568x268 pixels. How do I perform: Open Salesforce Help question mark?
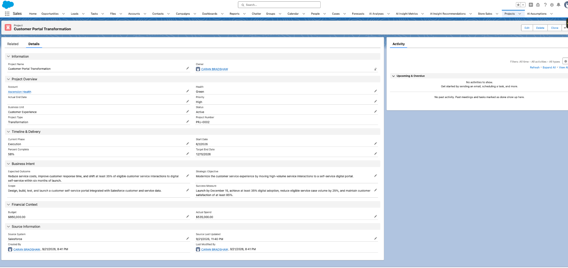[x=545, y=5]
